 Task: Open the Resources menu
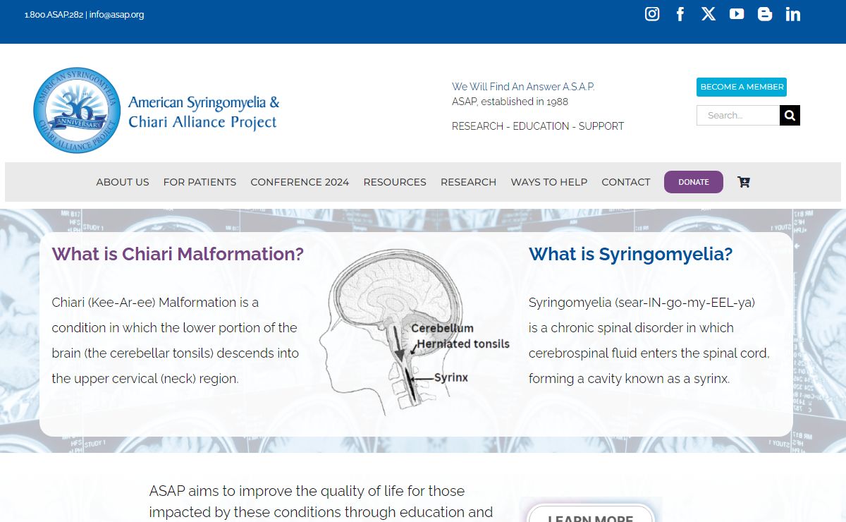(395, 182)
